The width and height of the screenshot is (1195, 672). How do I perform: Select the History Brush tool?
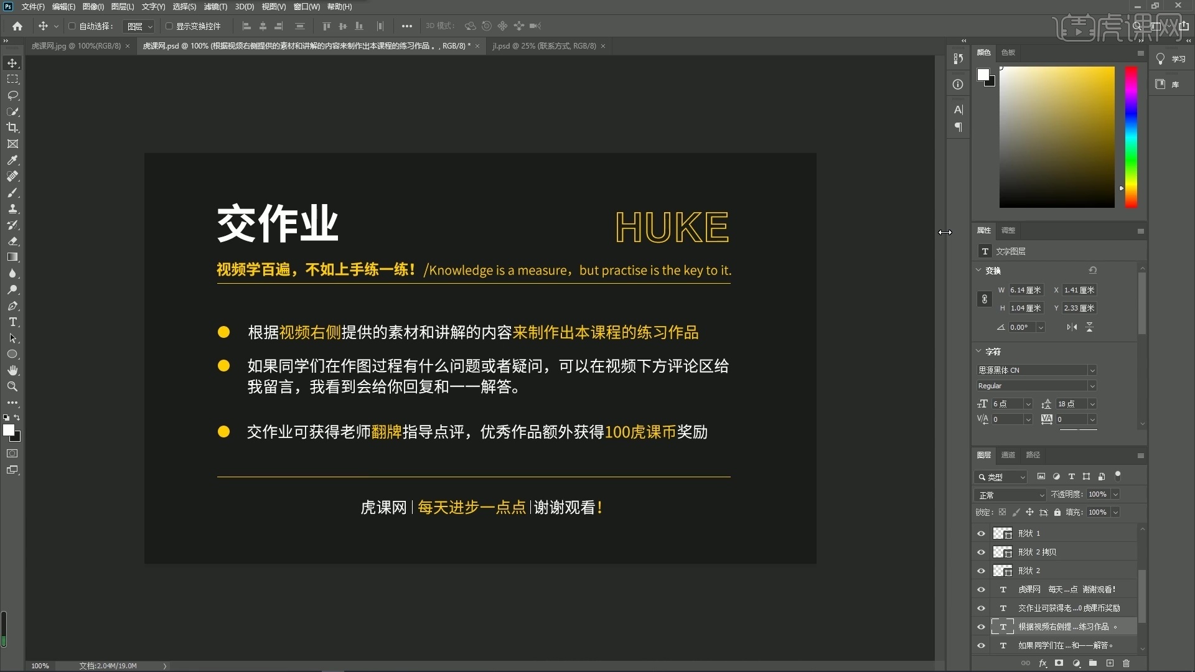coord(12,225)
